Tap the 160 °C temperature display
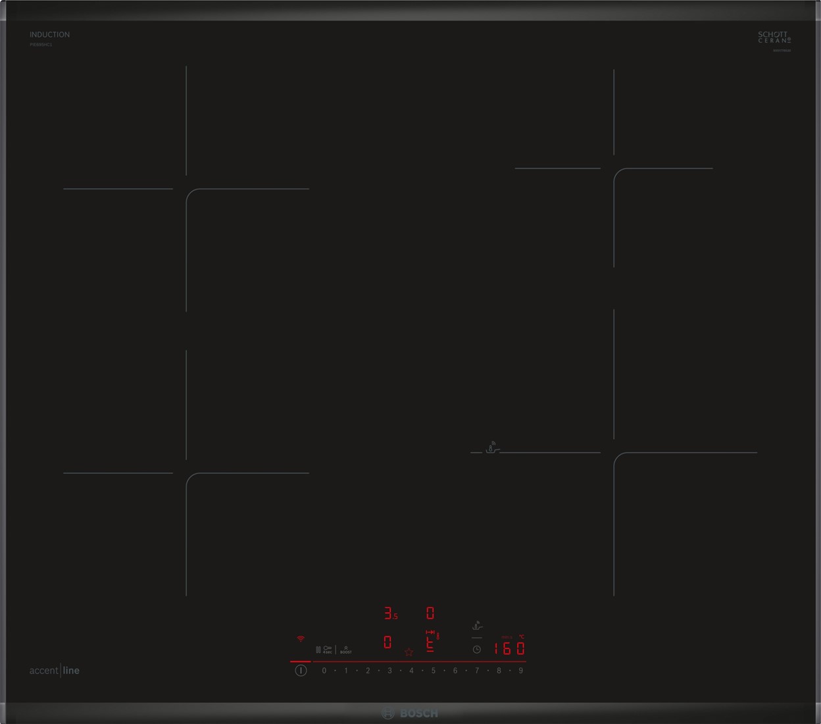The width and height of the screenshot is (821, 724). pyautogui.click(x=510, y=648)
